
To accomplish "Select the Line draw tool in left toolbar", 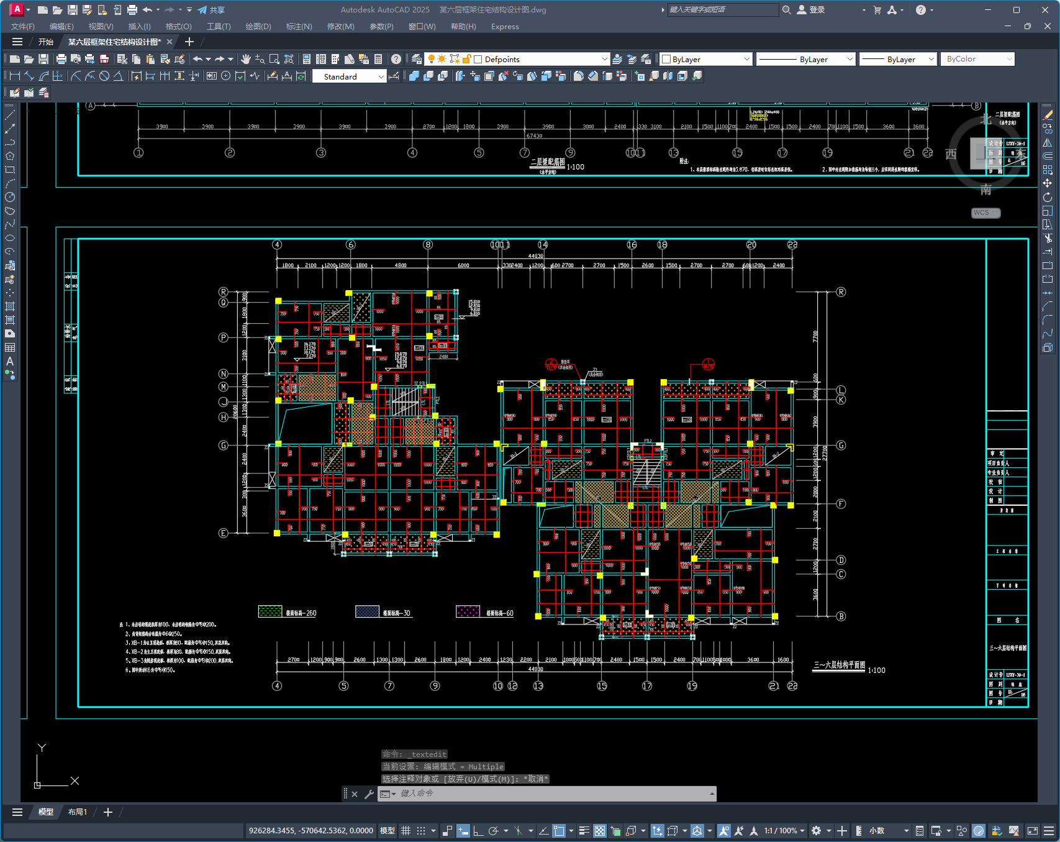I will 10,115.
